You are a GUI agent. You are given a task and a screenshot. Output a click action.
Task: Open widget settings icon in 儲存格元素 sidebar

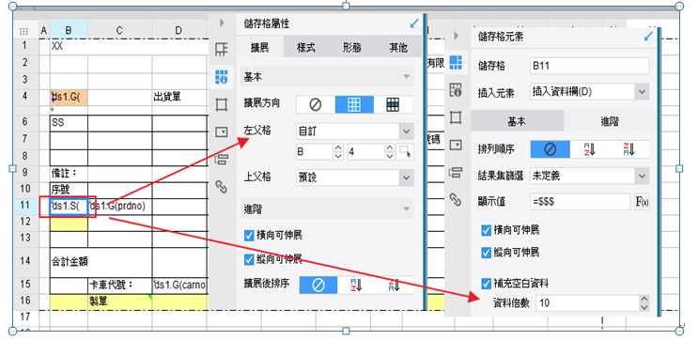click(456, 145)
